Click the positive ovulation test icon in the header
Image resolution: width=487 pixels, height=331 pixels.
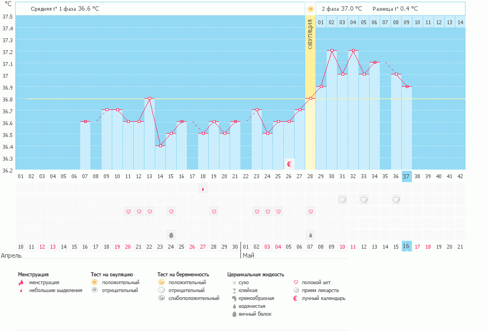[x=310, y=9]
